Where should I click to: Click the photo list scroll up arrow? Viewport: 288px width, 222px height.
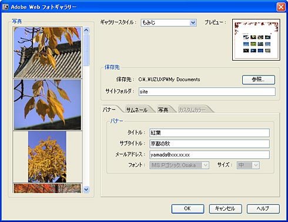(x=86, y=30)
